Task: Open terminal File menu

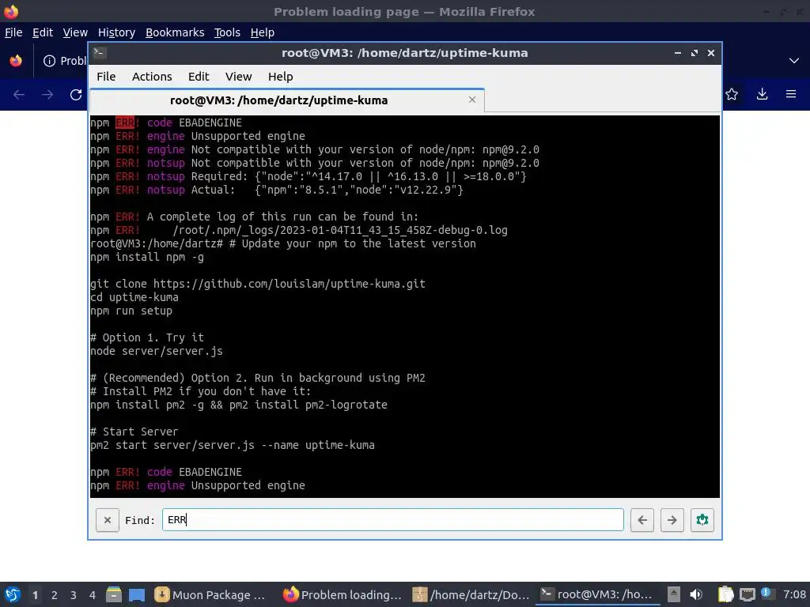Action: (x=106, y=77)
